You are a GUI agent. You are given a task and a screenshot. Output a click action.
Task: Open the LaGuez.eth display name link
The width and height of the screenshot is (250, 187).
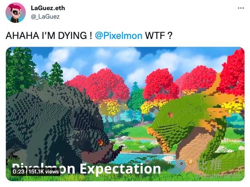[48, 8]
